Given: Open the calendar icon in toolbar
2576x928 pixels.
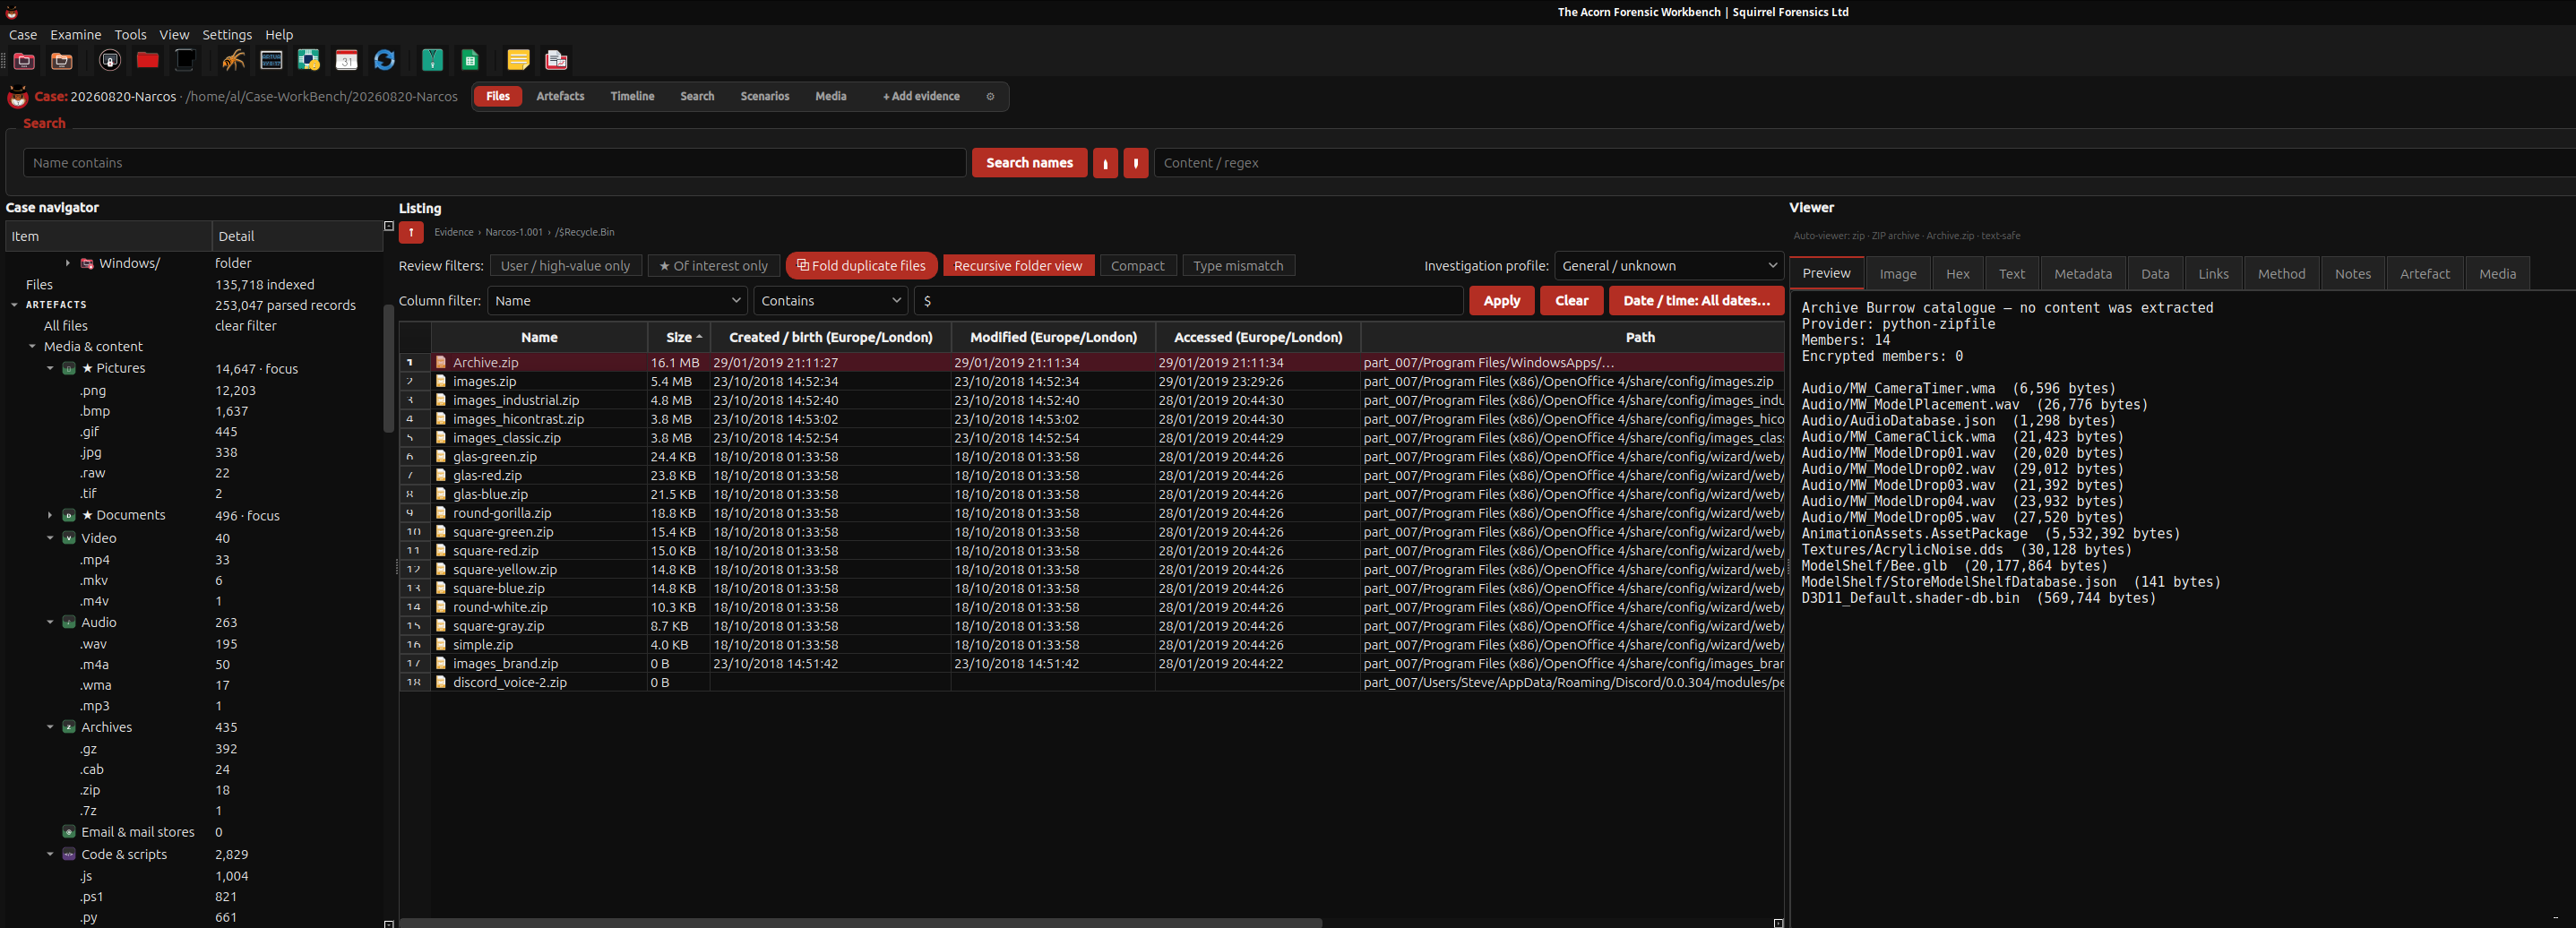Looking at the screenshot, I should pos(346,61).
